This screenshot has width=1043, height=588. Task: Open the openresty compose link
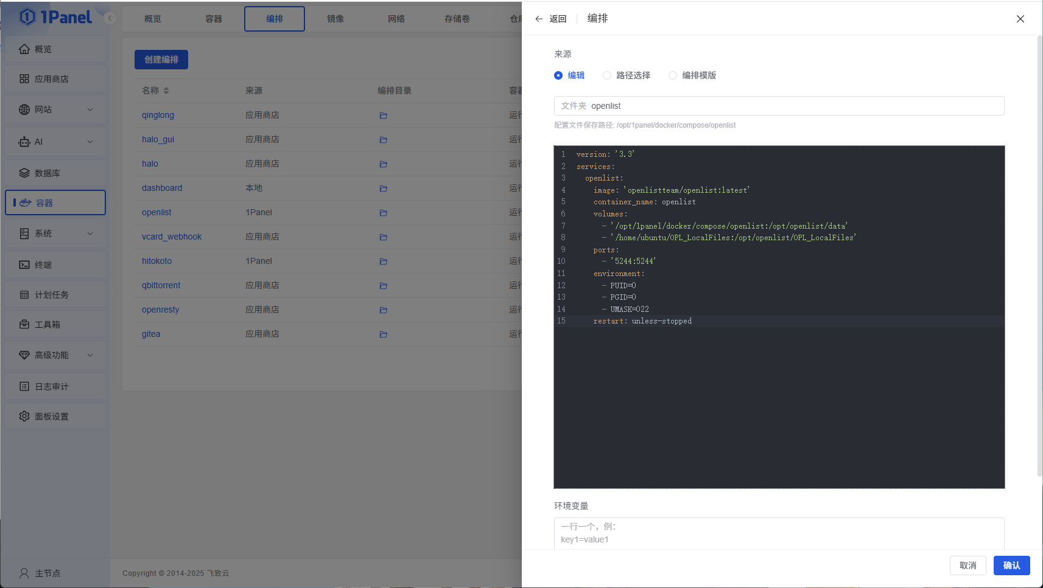[x=160, y=310]
